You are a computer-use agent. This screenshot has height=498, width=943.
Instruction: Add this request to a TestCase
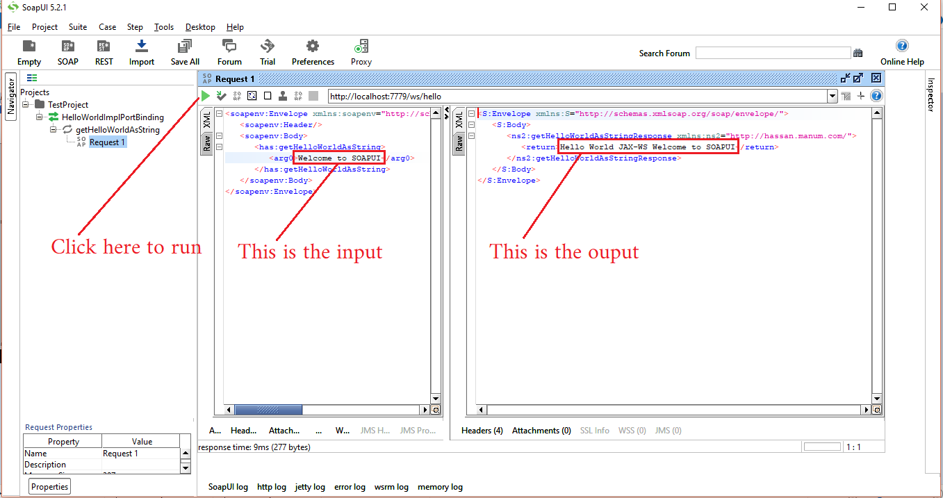[221, 96]
